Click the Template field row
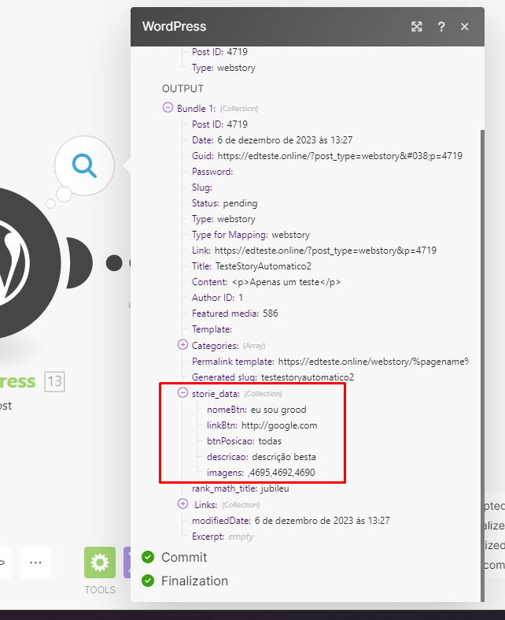The height and width of the screenshot is (620, 505). point(212,329)
